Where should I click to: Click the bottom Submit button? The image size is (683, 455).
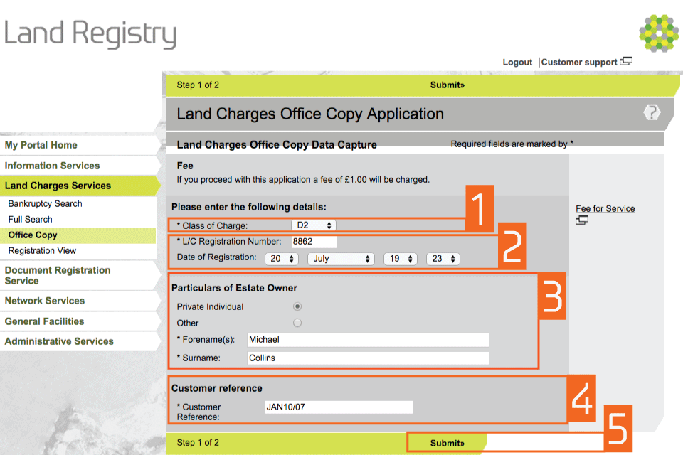click(448, 443)
